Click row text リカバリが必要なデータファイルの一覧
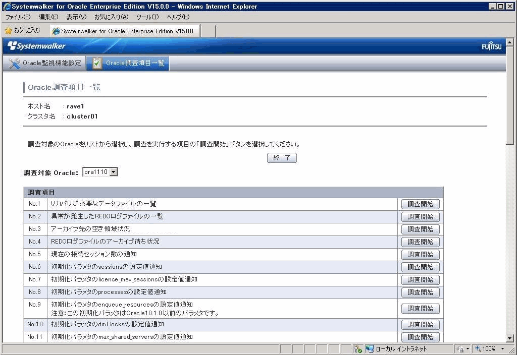The height and width of the screenshot is (355, 517). [x=103, y=204]
